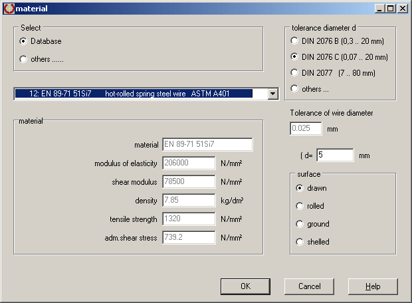Click the wire diameter d= input field
Viewport: 412px width, 303px height.
point(335,155)
